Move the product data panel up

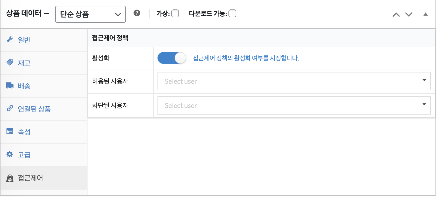pos(396,15)
